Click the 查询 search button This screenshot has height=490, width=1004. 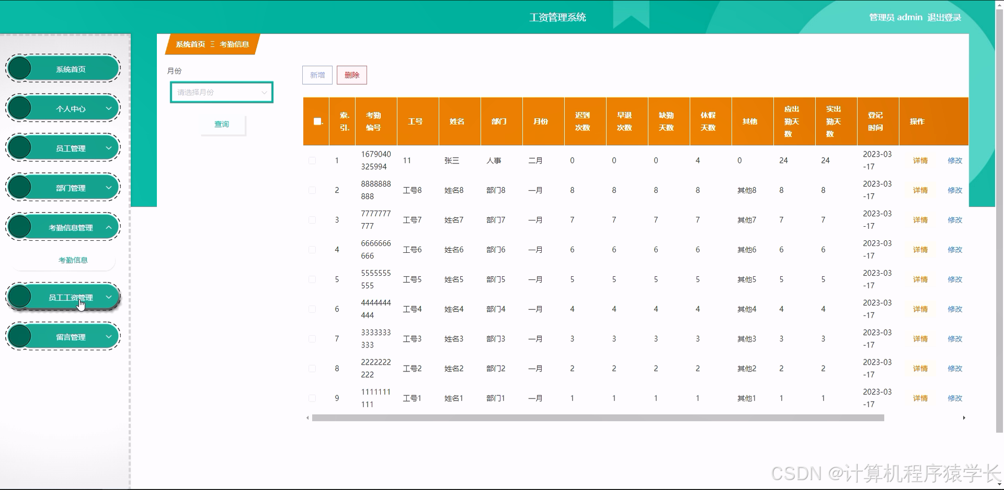click(x=222, y=124)
